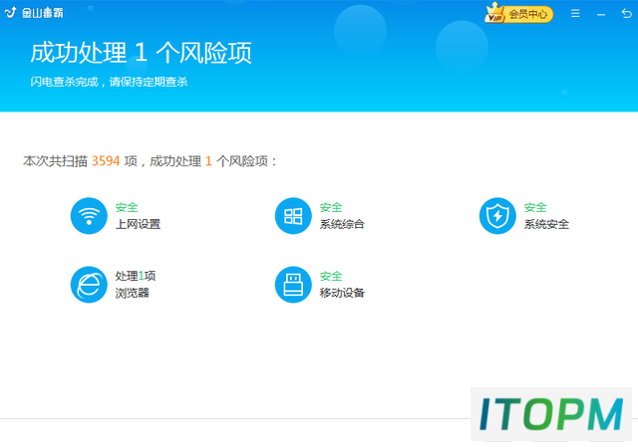
Task: Click 安全 status above 上网设置
Action: coord(127,207)
